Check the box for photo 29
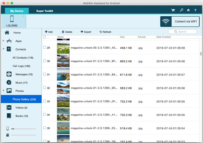Screen dimensions: 203x143 [44, 47]
